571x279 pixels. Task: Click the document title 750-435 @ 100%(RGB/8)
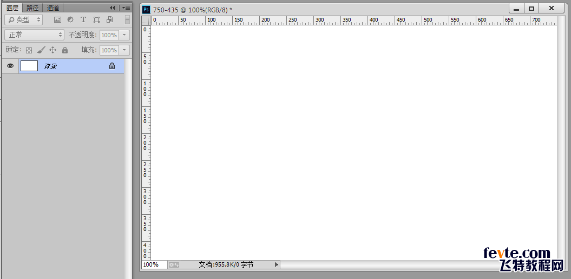(193, 10)
